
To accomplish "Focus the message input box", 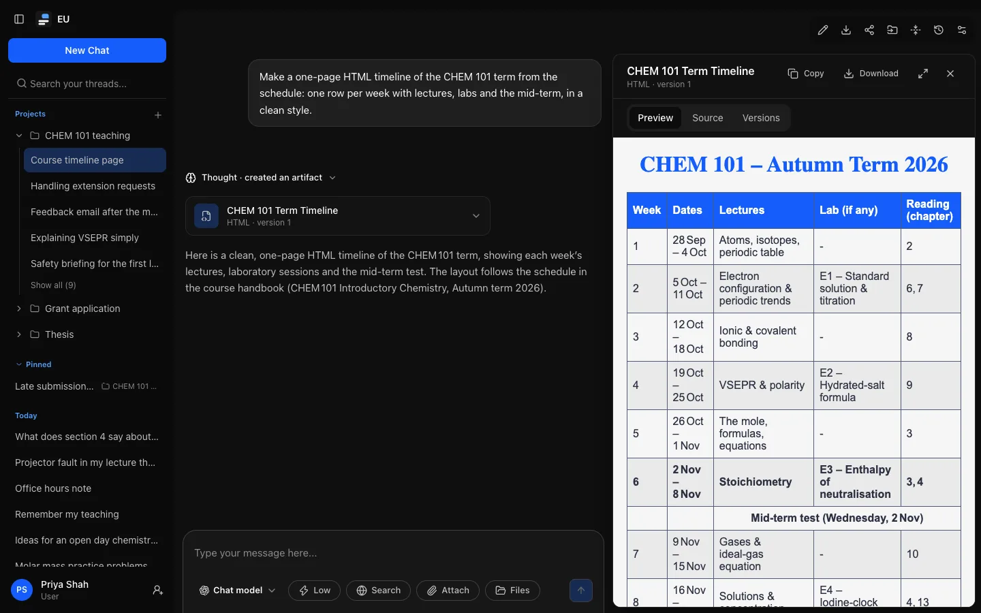I will pyautogui.click(x=393, y=553).
